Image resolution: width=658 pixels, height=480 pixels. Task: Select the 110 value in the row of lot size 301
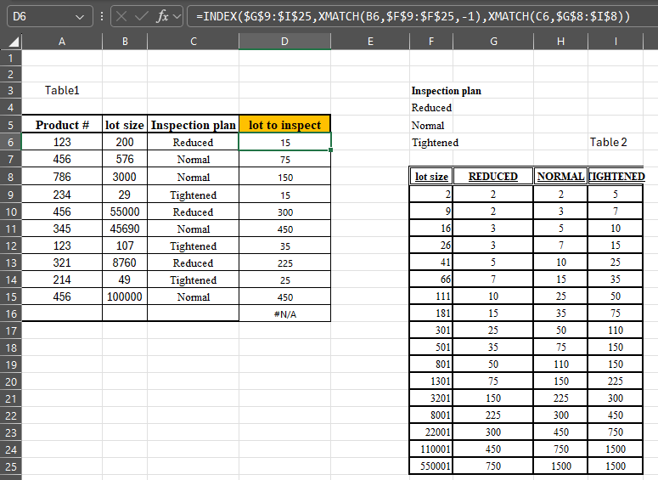[x=616, y=330]
